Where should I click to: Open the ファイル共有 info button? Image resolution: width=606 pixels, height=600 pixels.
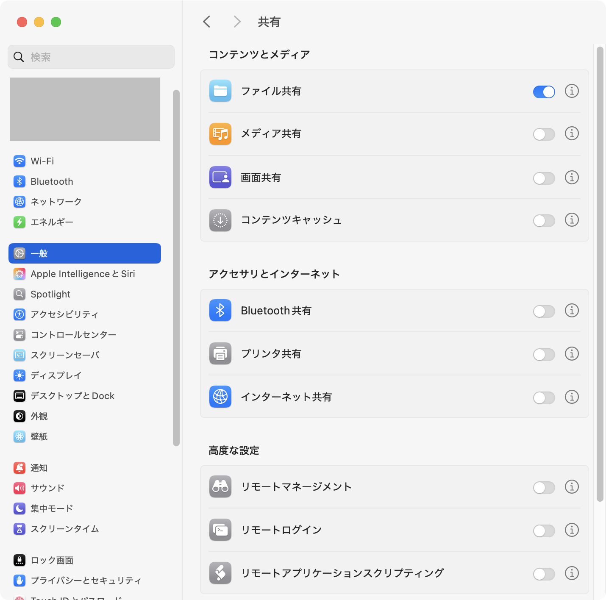[572, 92]
